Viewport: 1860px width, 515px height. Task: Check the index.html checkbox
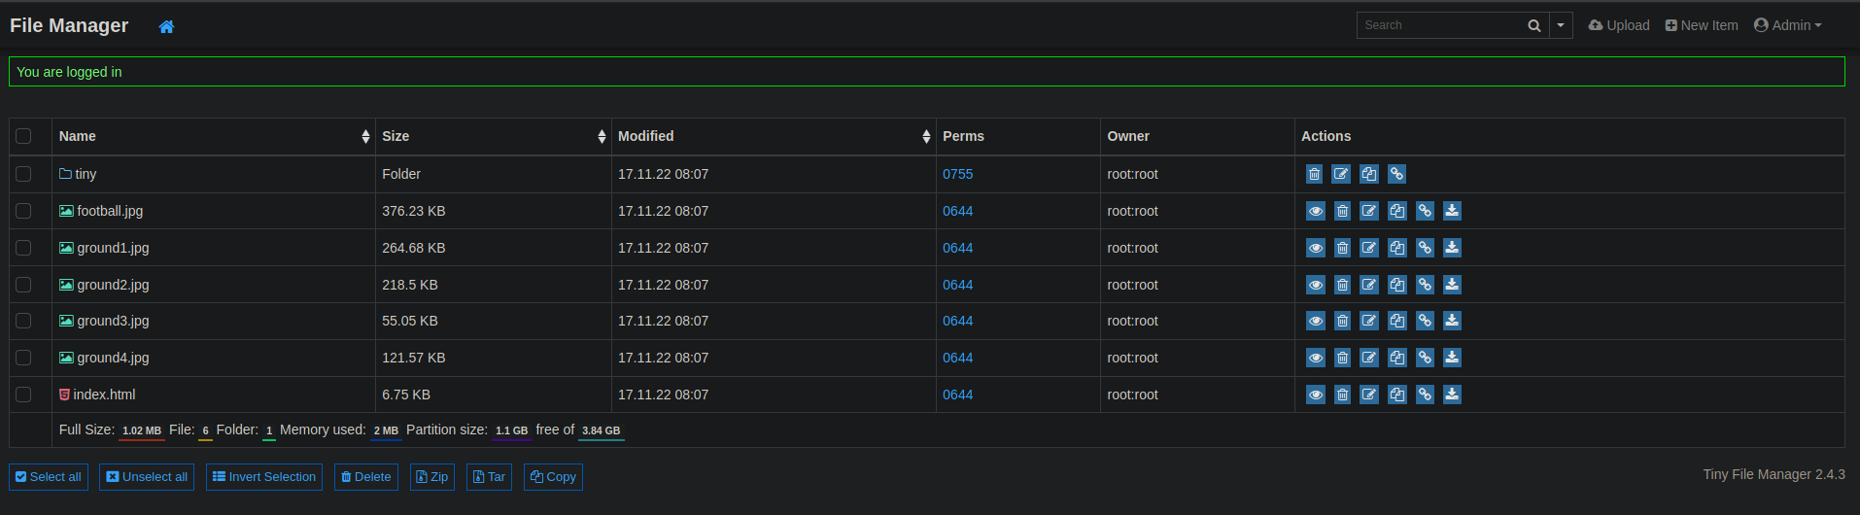pyautogui.click(x=23, y=395)
